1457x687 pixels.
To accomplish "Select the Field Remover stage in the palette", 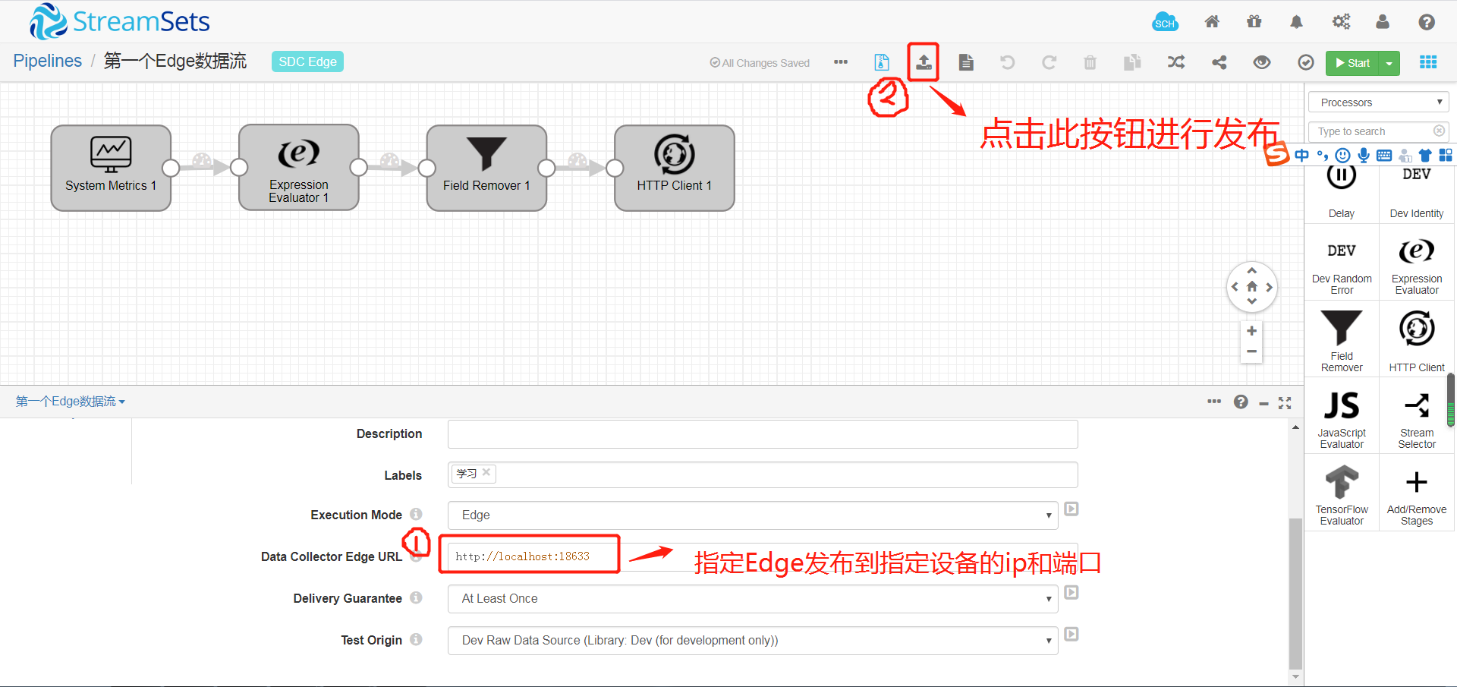I will click(x=1341, y=338).
